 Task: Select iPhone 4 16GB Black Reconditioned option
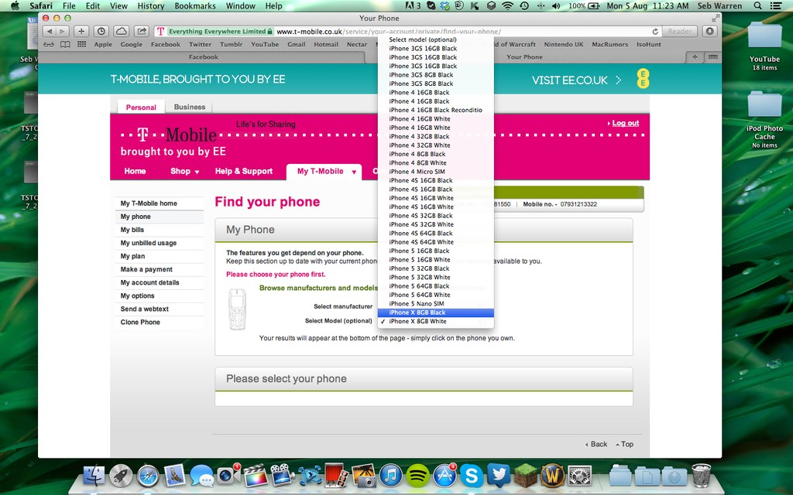point(436,110)
